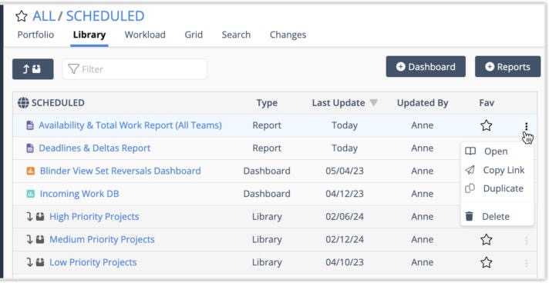Open three-dot menu for Low Priority Projects

point(526,263)
